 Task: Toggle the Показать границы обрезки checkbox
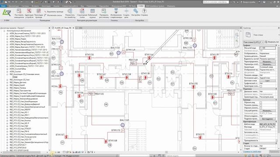[x=261, y=105]
